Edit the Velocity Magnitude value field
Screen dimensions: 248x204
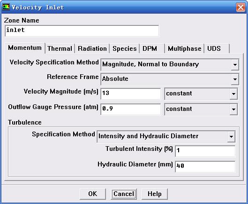[x=131, y=94]
